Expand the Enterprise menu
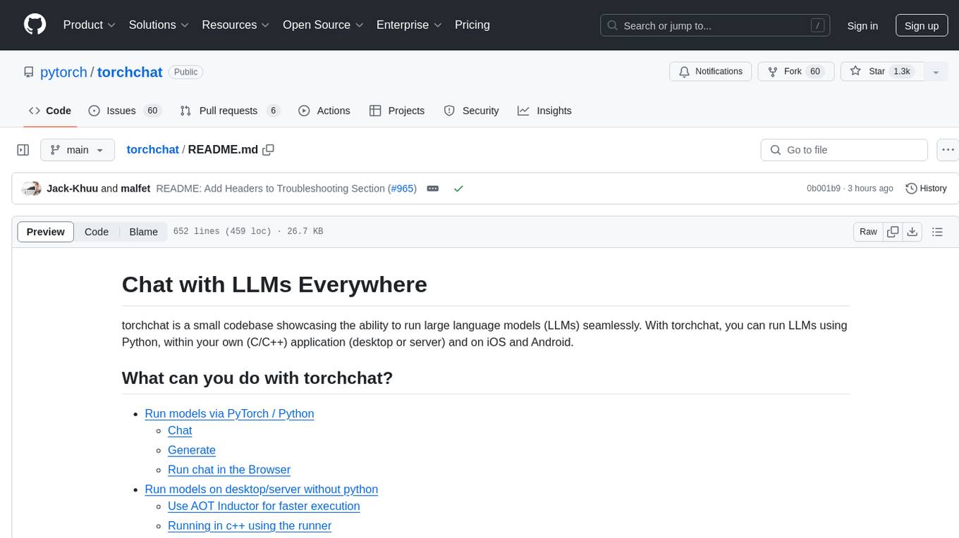959x538 pixels. click(409, 25)
